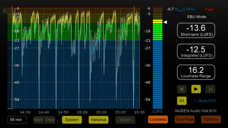Click the red Peak indicator circle
This screenshot has height=128, width=228.
pyautogui.click(x=219, y=10)
